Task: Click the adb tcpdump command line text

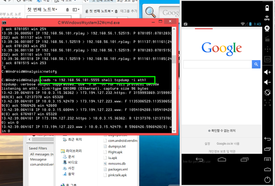Action: [95, 80]
